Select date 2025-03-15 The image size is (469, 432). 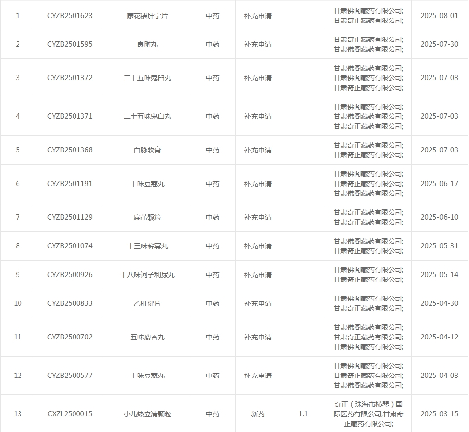click(439, 414)
